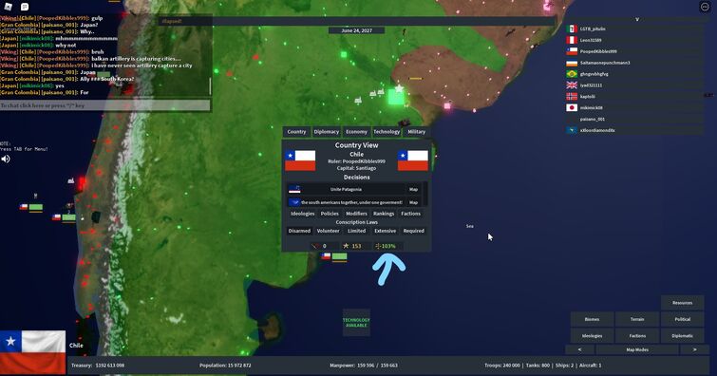The height and width of the screenshot is (376, 717).
Task: Select the Terrain map mode
Action: click(637, 319)
